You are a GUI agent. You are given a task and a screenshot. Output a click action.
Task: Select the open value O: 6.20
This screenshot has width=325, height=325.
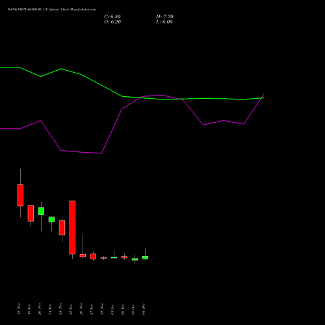click(112, 22)
